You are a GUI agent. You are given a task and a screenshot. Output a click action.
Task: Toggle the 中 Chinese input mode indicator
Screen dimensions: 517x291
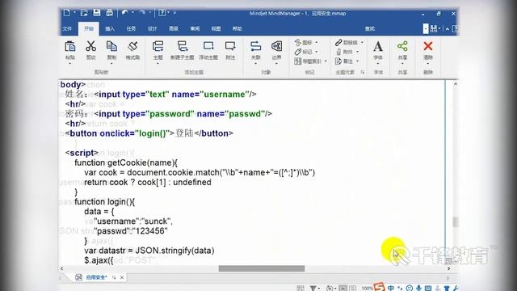[x=391, y=288]
